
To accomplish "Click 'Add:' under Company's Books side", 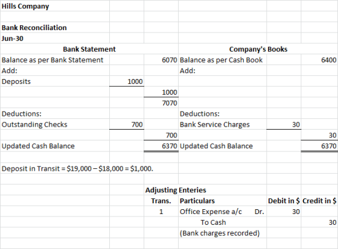I will coord(188,71).
